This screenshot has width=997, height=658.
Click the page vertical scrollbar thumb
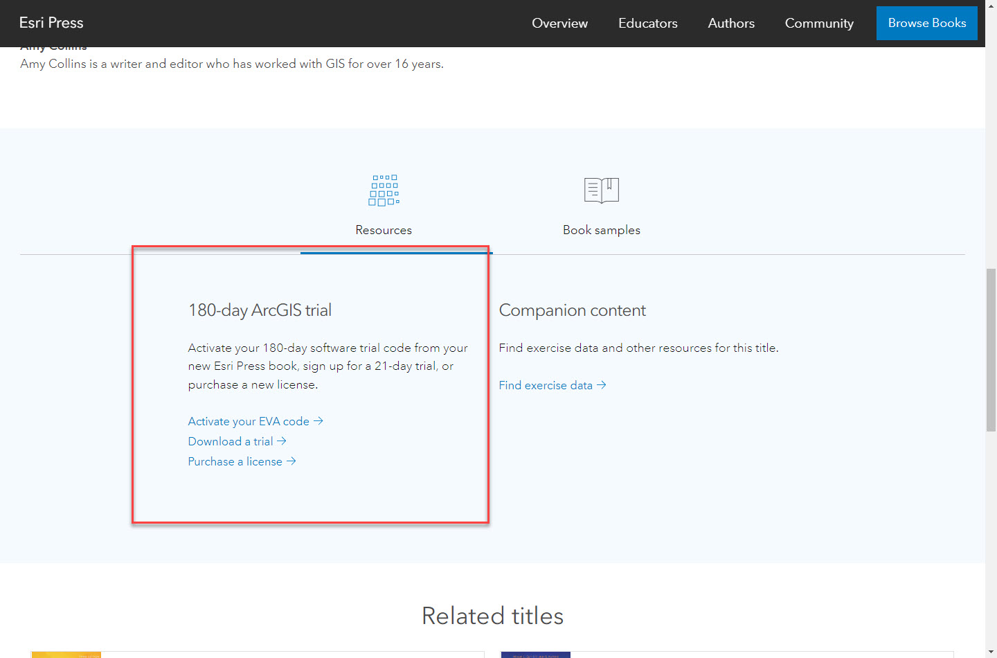pos(991,350)
